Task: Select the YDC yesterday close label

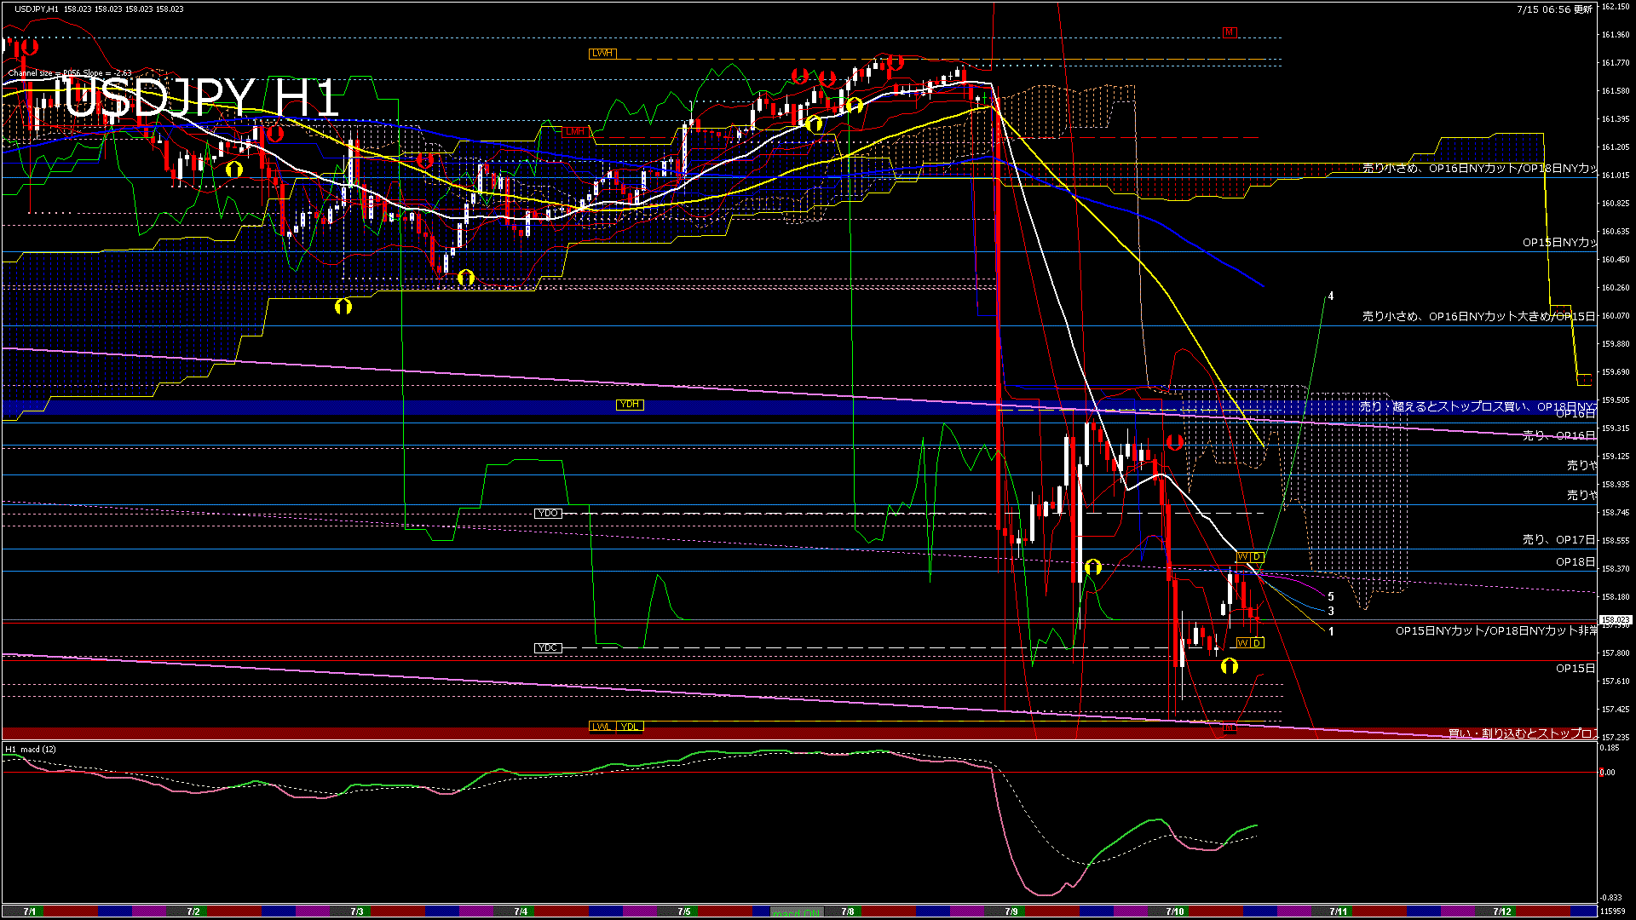Action: [x=548, y=648]
